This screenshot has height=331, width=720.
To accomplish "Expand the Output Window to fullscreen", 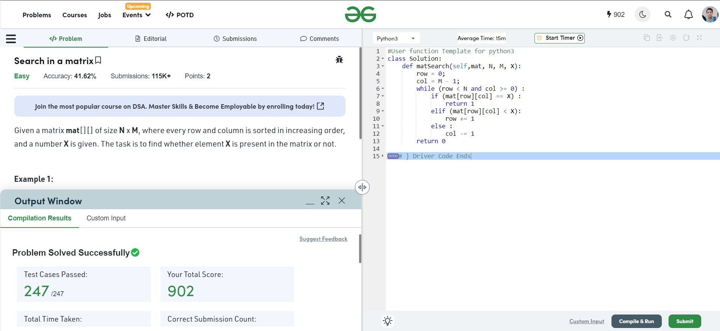I will click(x=325, y=201).
